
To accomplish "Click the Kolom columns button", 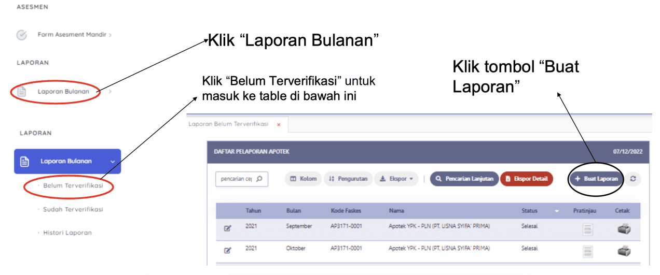I will coord(304,179).
